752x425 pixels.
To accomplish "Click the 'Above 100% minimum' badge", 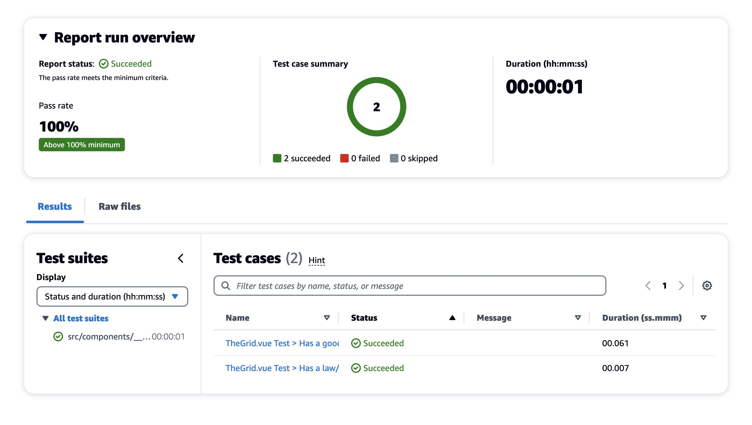I will click(81, 145).
